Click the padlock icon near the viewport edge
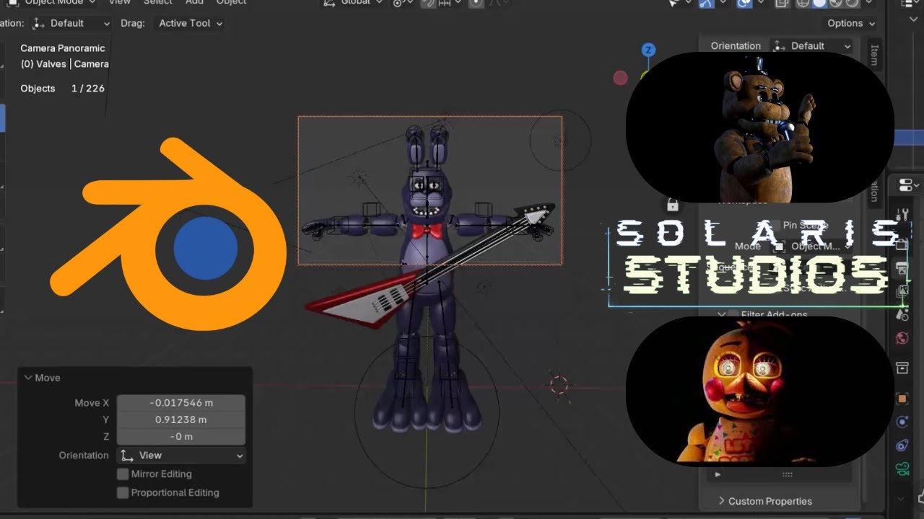The height and width of the screenshot is (519, 924). pos(673,204)
